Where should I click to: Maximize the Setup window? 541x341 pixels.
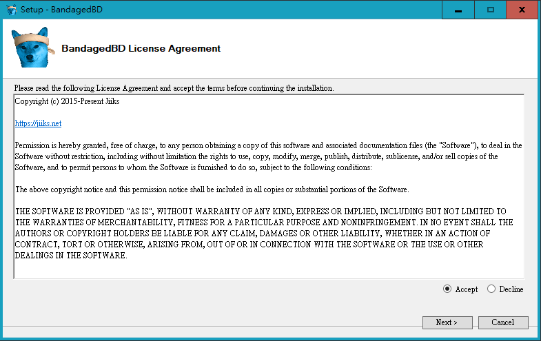(x=491, y=10)
